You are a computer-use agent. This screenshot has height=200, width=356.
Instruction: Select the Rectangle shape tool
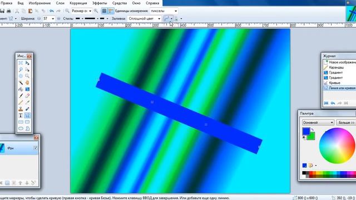pos(21,122)
